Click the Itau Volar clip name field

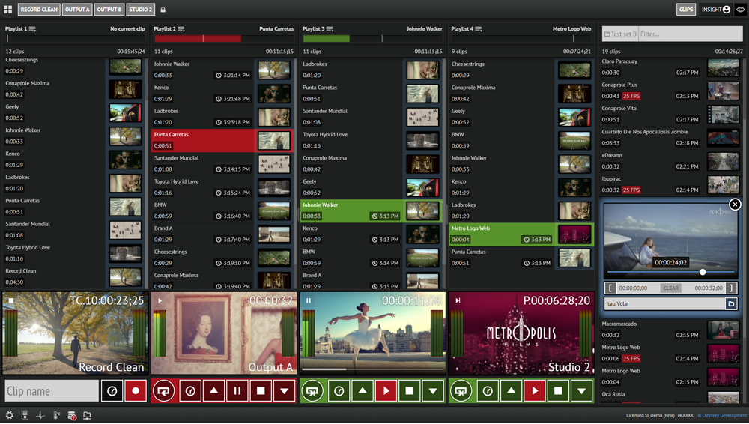(x=664, y=303)
